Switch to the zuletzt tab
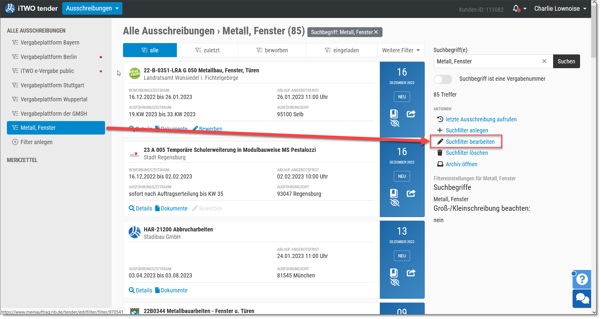Viewport: 601px width, 319px height. [207, 50]
